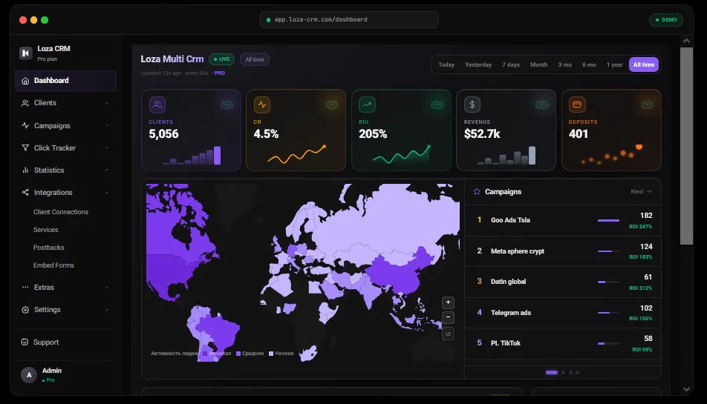Open Embed Forms under Integrations
Image resolution: width=707 pixels, height=404 pixels.
coord(53,265)
